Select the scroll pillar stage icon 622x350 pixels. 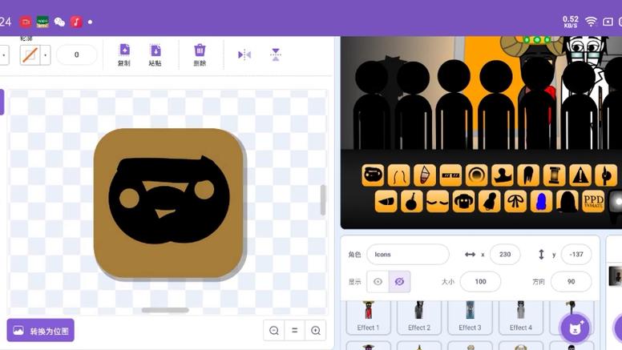pos(554,175)
